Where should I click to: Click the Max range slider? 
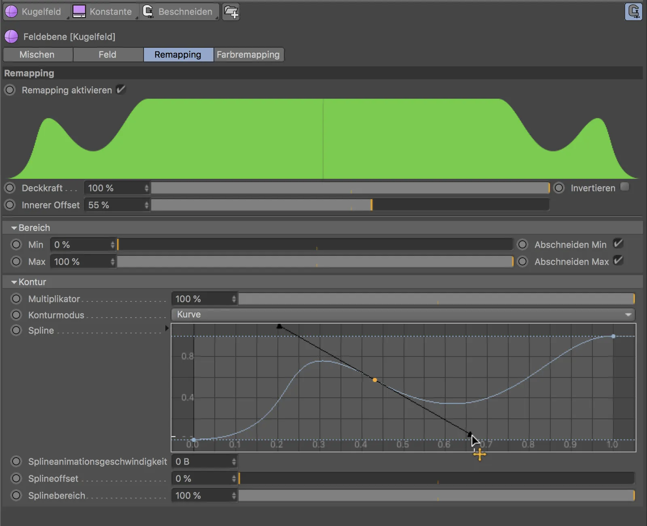pyautogui.click(x=315, y=261)
